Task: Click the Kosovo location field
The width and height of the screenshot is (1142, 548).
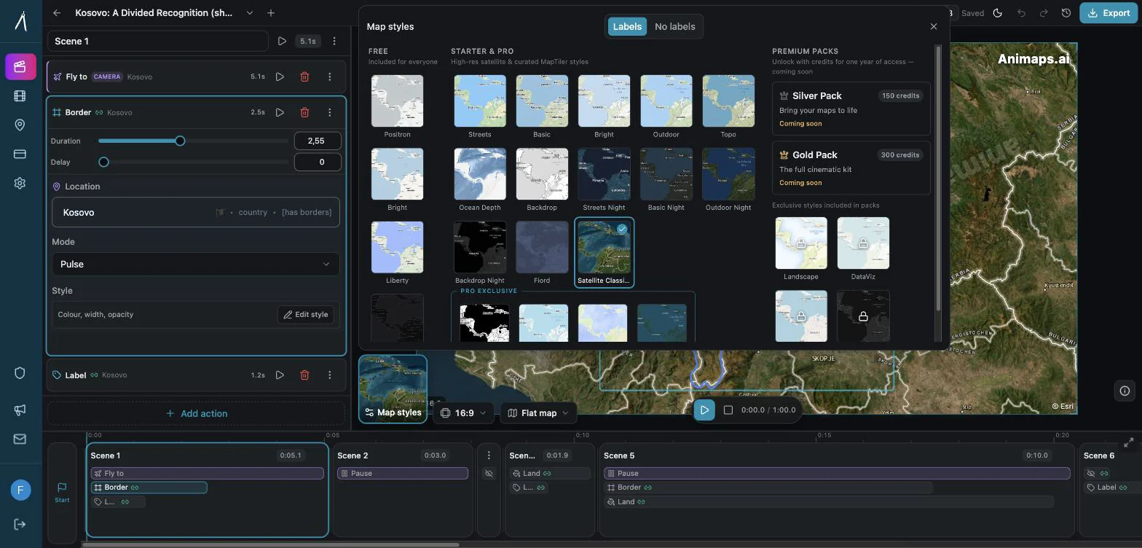Action: [196, 212]
